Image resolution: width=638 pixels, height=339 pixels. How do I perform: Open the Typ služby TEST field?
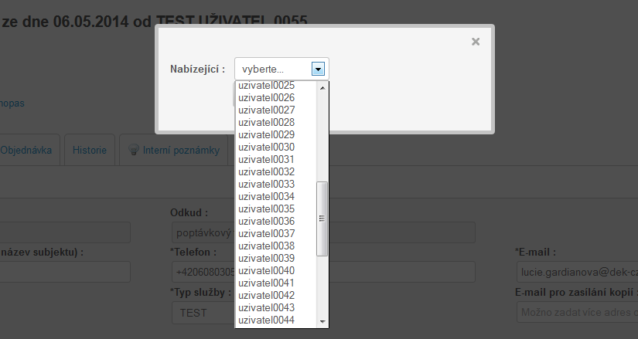point(203,313)
